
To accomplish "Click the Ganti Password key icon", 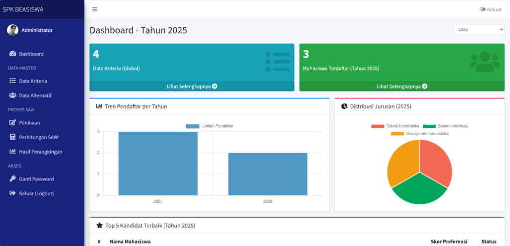I will [x=13, y=179].
